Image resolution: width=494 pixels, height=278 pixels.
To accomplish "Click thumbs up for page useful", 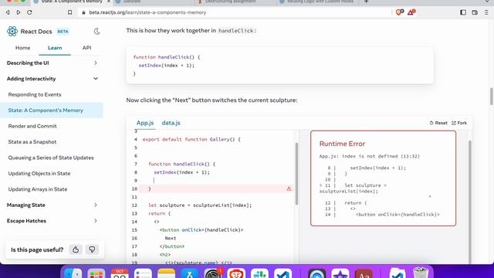I will point(76,249).
